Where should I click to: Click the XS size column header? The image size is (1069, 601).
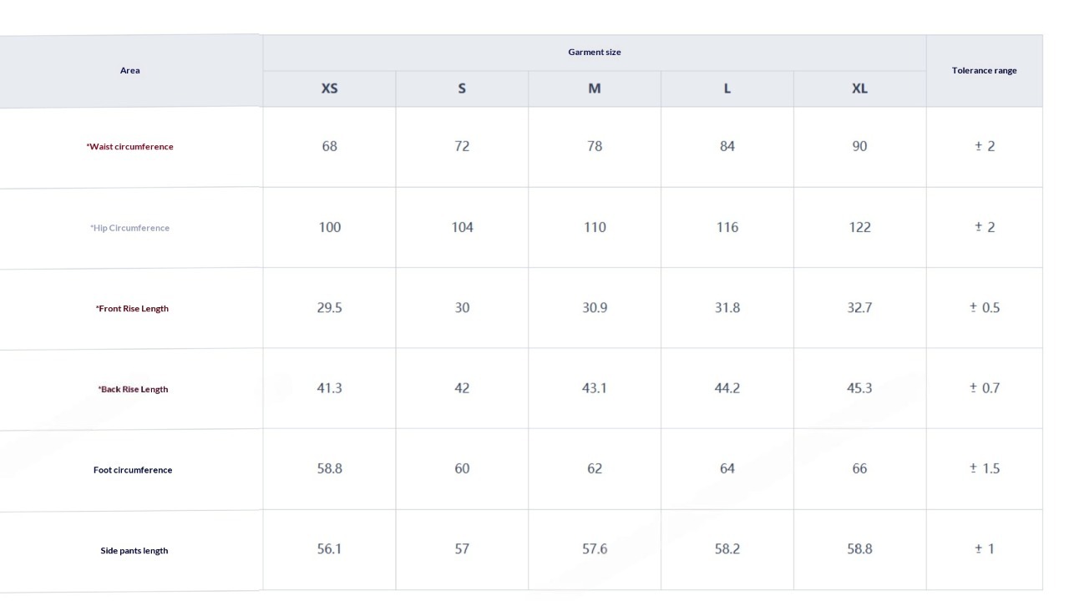pyautogui.click(x=329, y=88)
